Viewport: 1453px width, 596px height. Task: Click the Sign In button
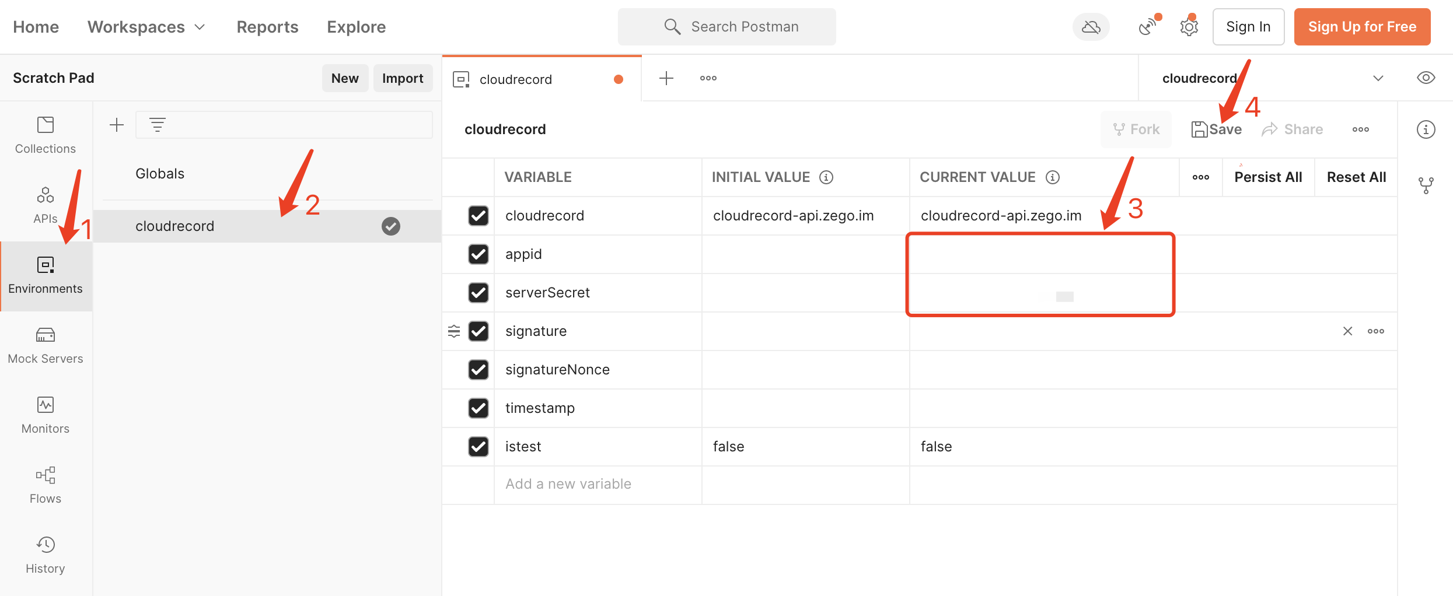(1248, 27)
